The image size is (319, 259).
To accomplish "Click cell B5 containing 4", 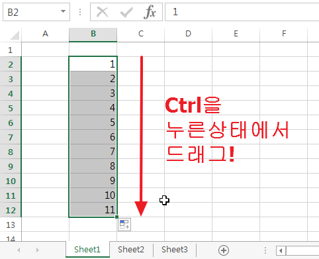I will point(93,108).
